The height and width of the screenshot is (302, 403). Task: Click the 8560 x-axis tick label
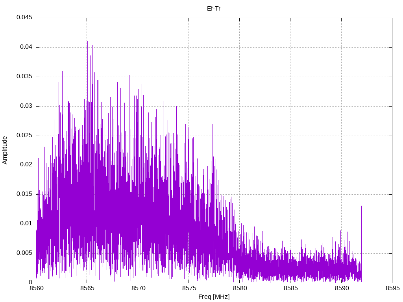[37, 288]
